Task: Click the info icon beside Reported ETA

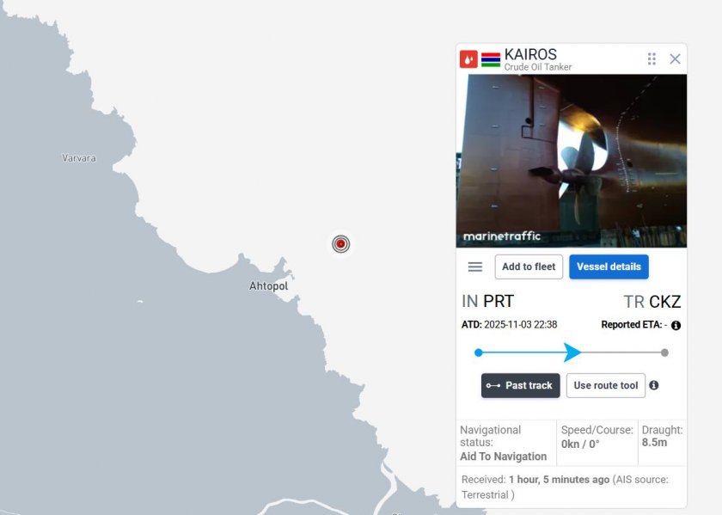Action: [676, 325]
